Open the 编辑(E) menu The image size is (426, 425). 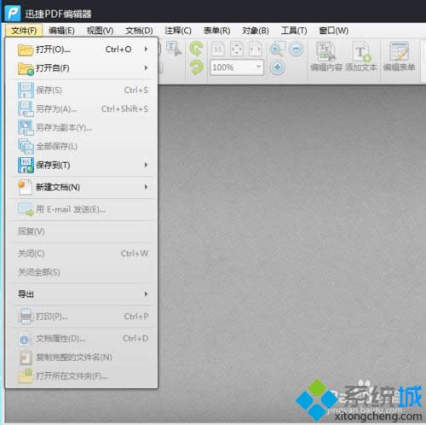tap(61, 31)
